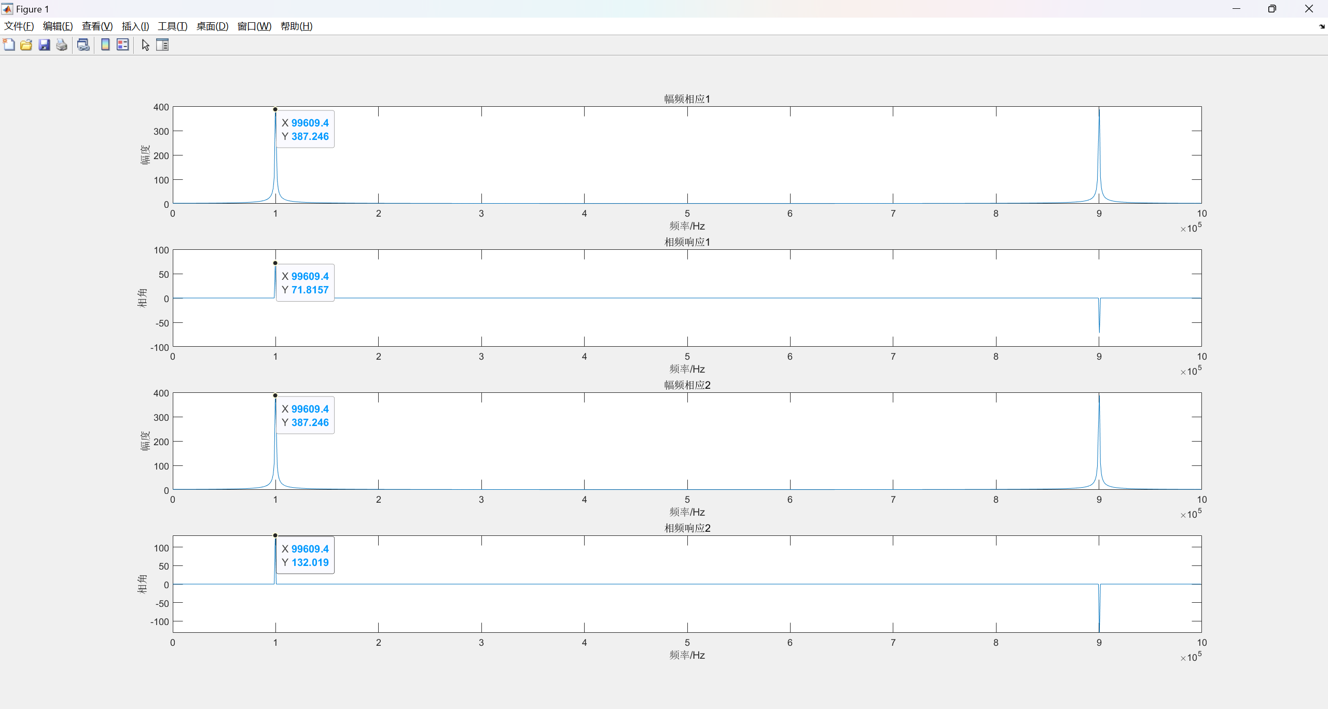The width and height of the screenshot is (1328, 709).
Task: Click the open file folder icon
Action: tap(26, 45)
